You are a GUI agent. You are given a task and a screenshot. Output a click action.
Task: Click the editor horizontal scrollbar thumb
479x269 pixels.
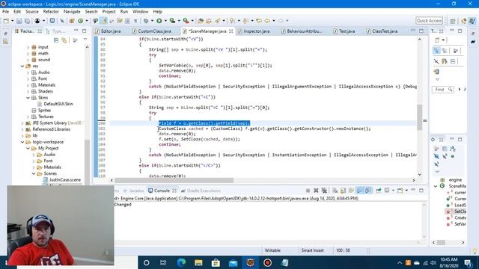point(174,180)
